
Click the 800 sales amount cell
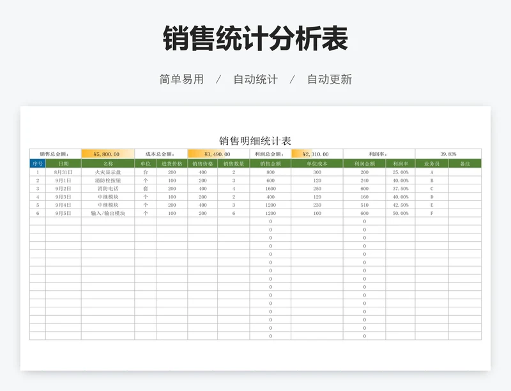(x=270, y=172)
